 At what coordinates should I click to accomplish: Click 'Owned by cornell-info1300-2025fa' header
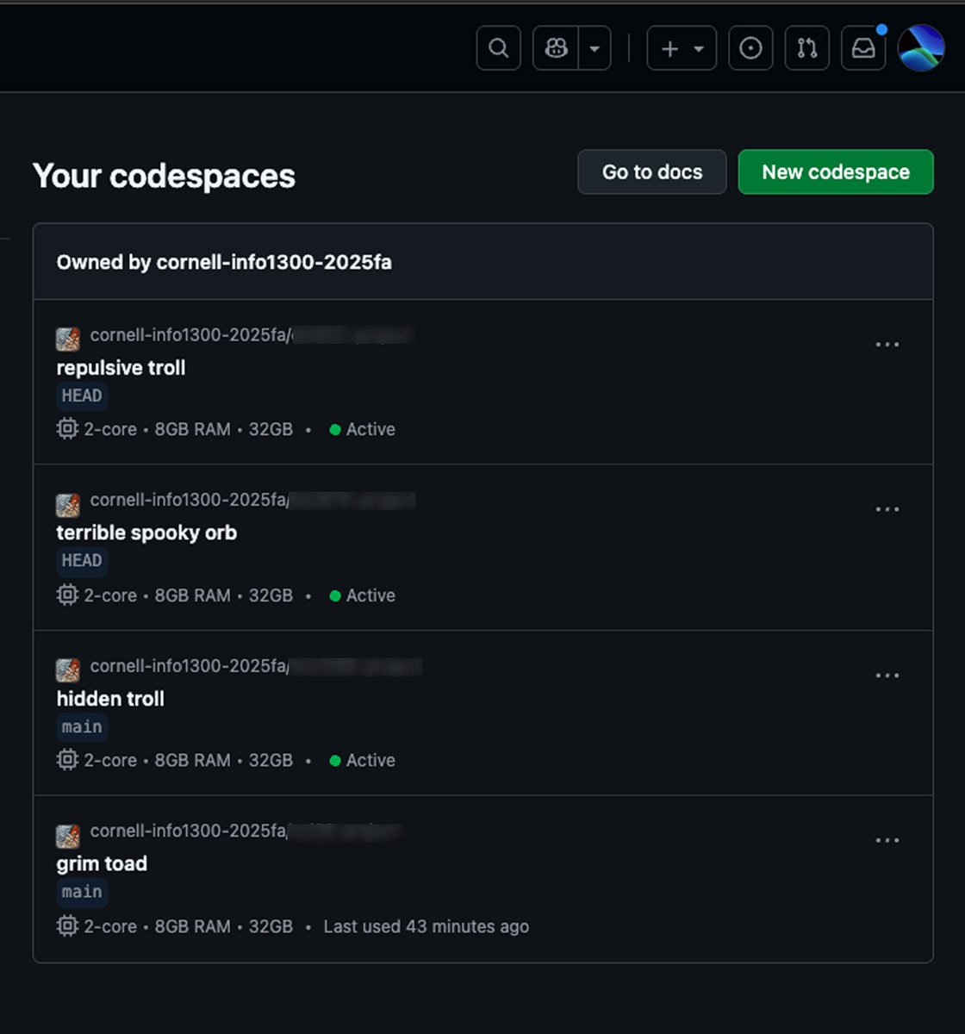[x=224, y=262]
